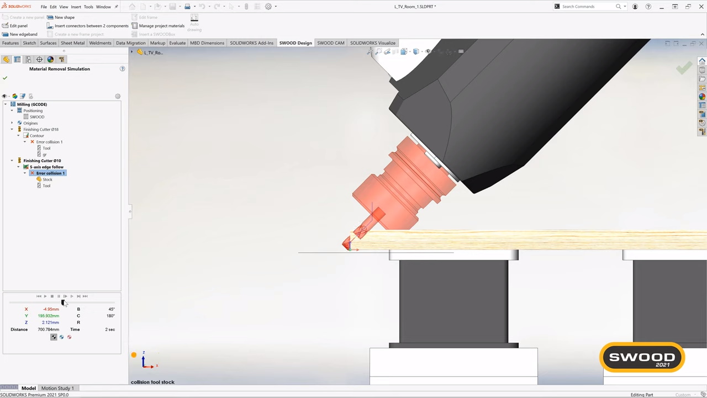
Task: Click the colored cube display icon
Action: click(x=14, y=97)
